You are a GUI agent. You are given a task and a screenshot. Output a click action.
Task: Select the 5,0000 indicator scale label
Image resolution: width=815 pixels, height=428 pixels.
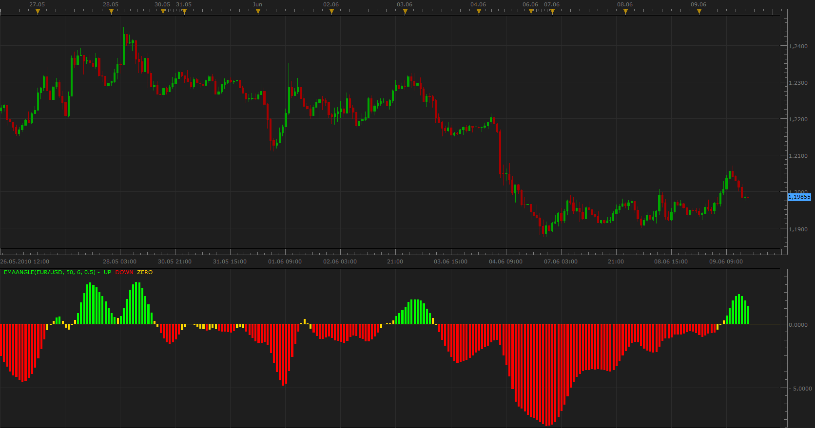tap(803, 389)
